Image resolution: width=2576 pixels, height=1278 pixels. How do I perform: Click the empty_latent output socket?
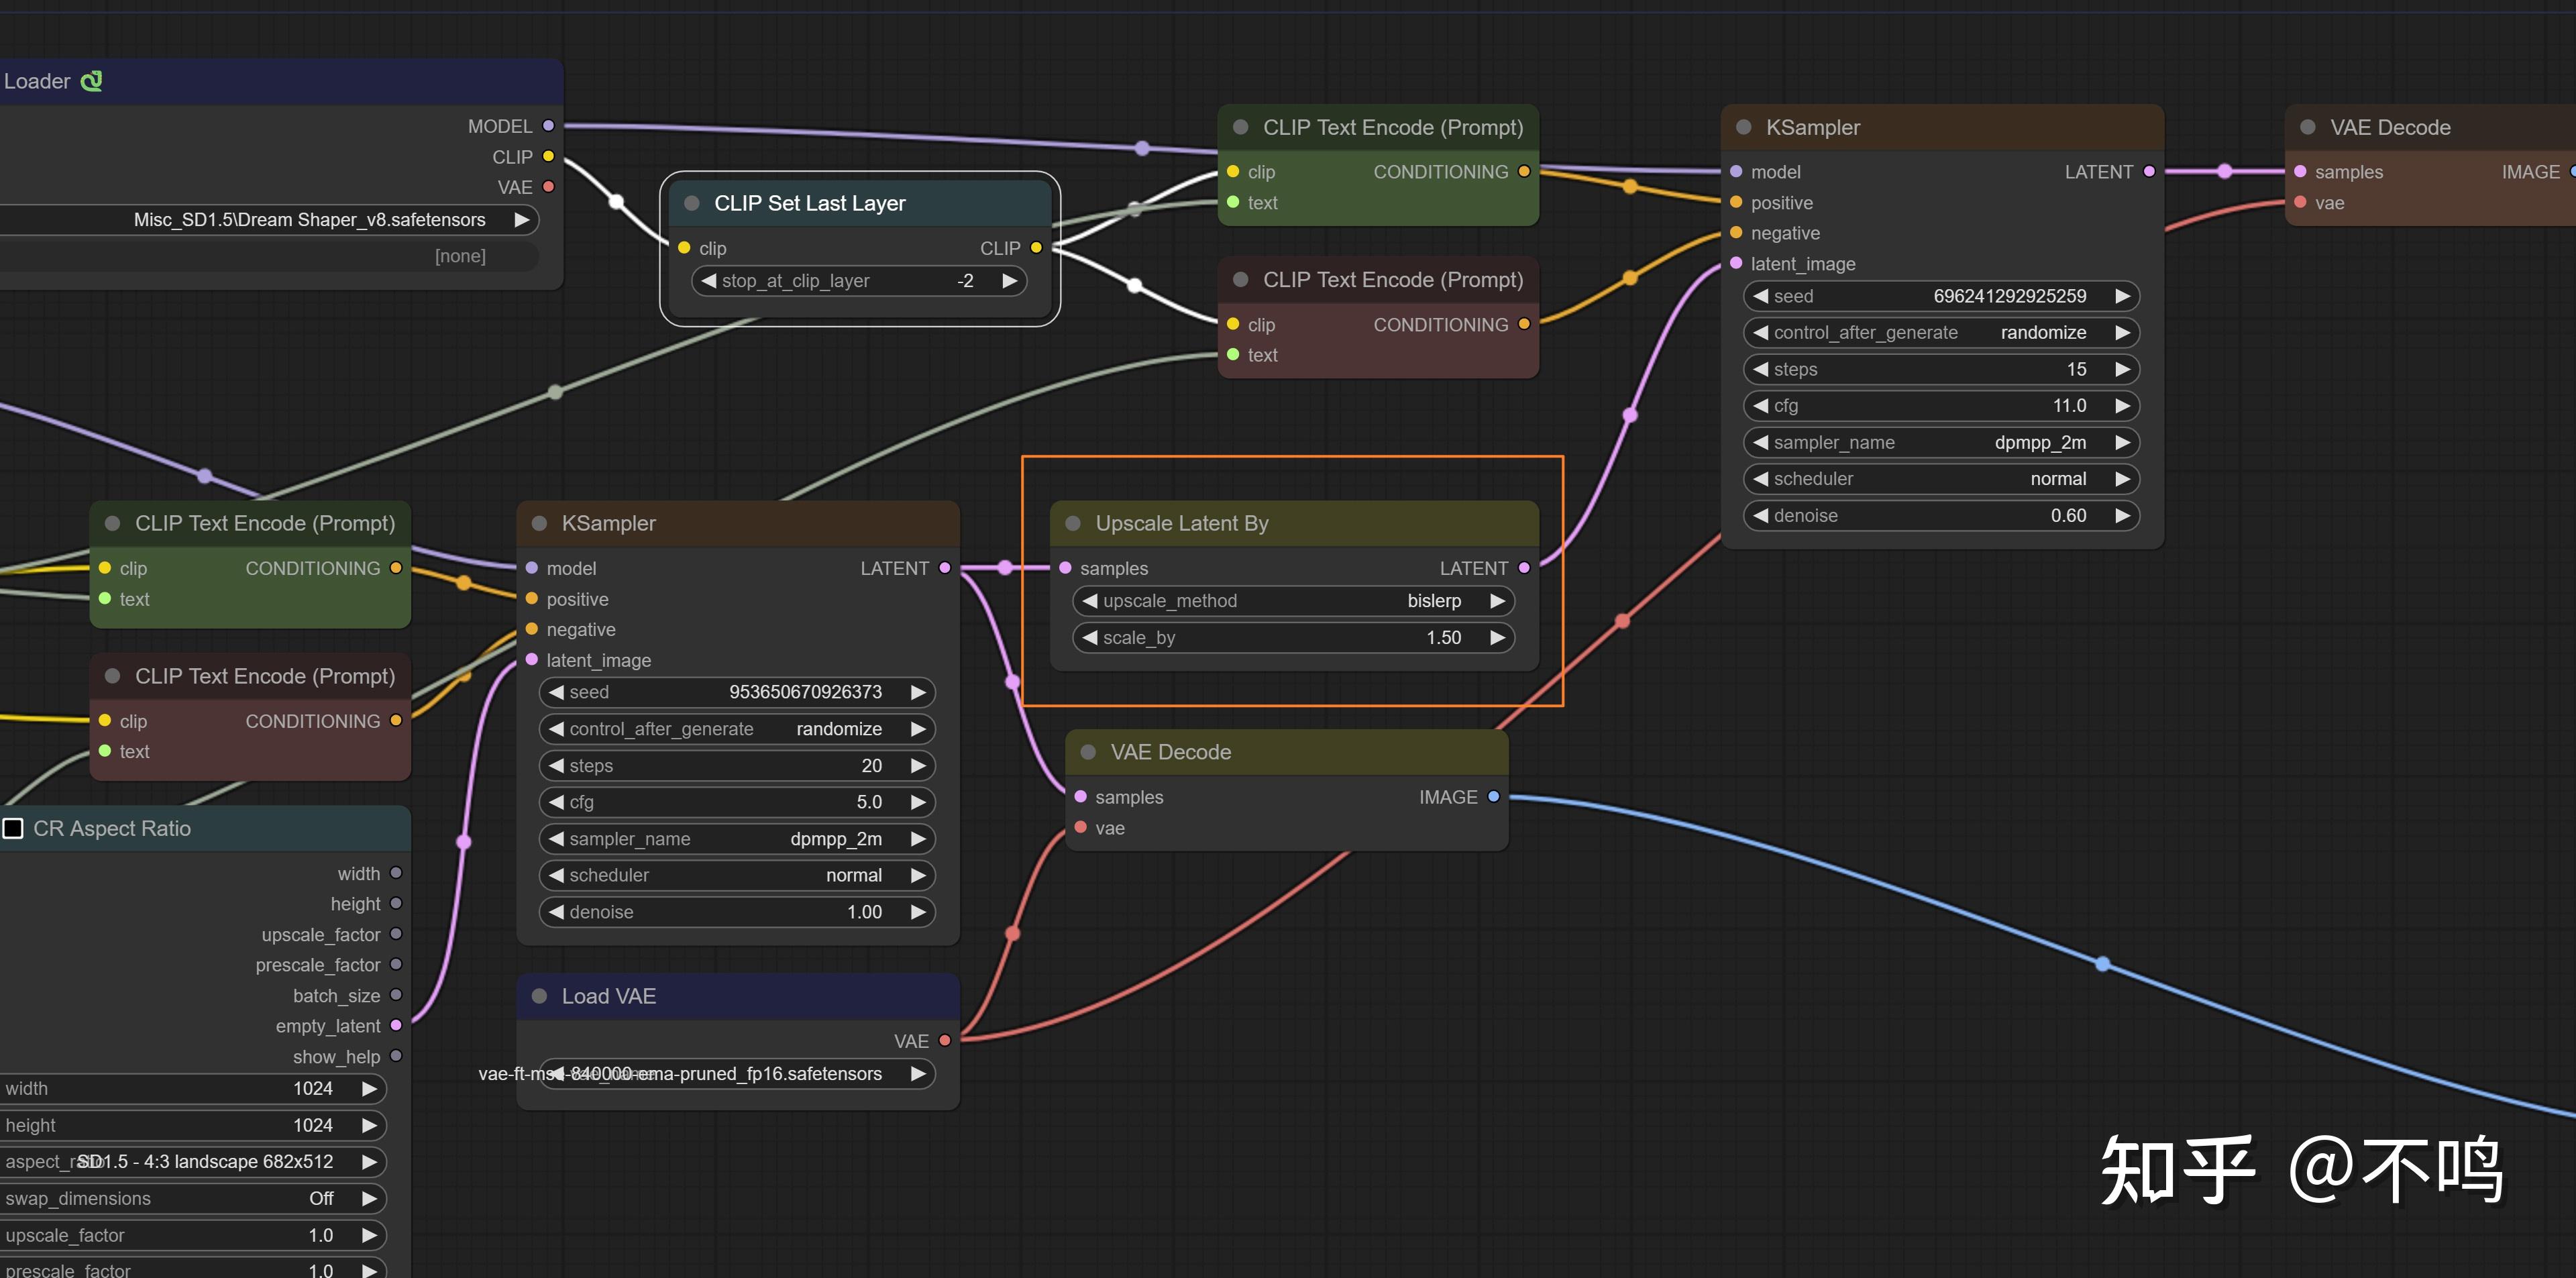pyautogui.click(x=396, y=1026)
